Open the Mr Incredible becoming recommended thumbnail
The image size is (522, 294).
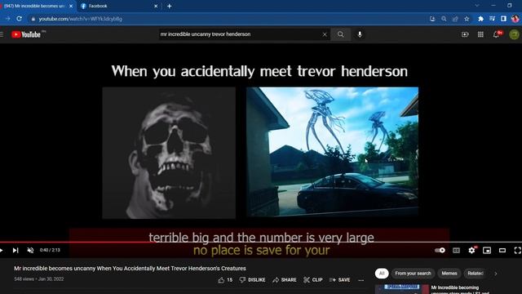[x=401, y=289]
